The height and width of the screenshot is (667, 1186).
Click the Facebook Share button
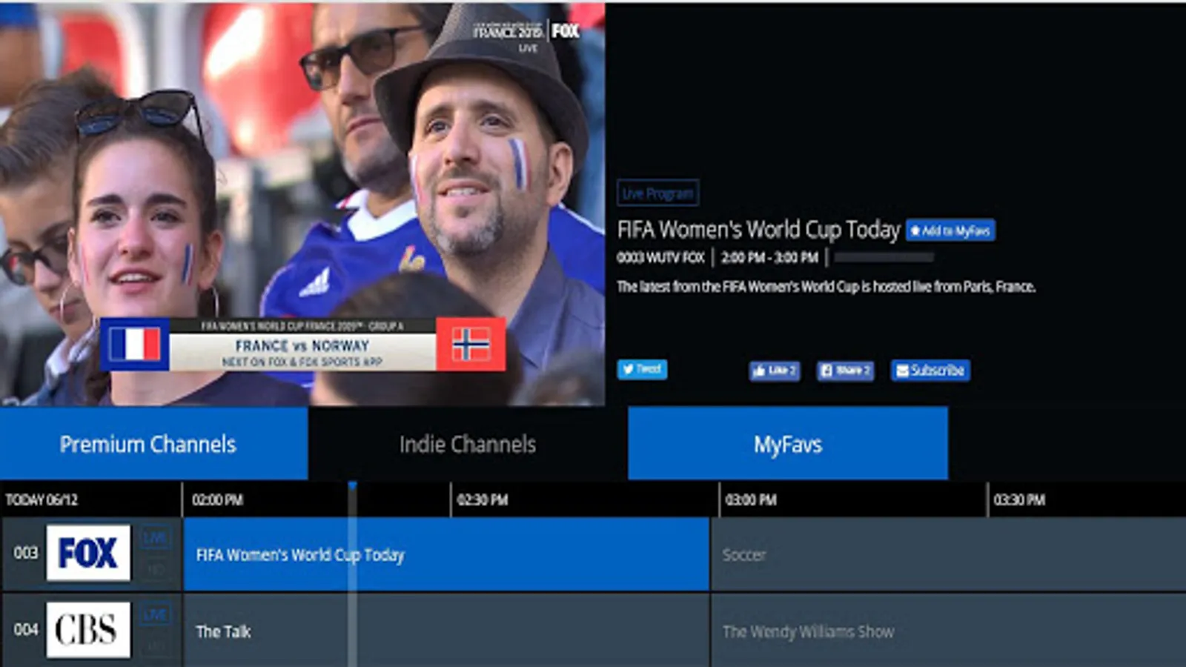(845, 371)
